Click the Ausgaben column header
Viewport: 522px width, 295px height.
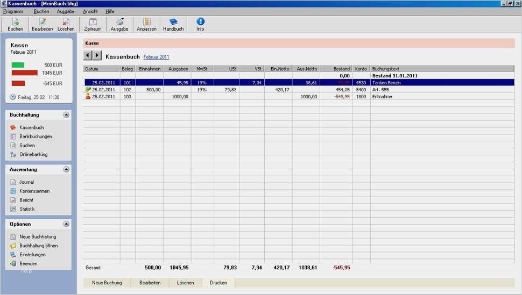click(x=177, y=69)
